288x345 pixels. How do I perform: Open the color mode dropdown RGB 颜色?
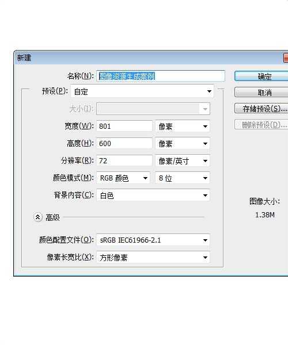123,178
